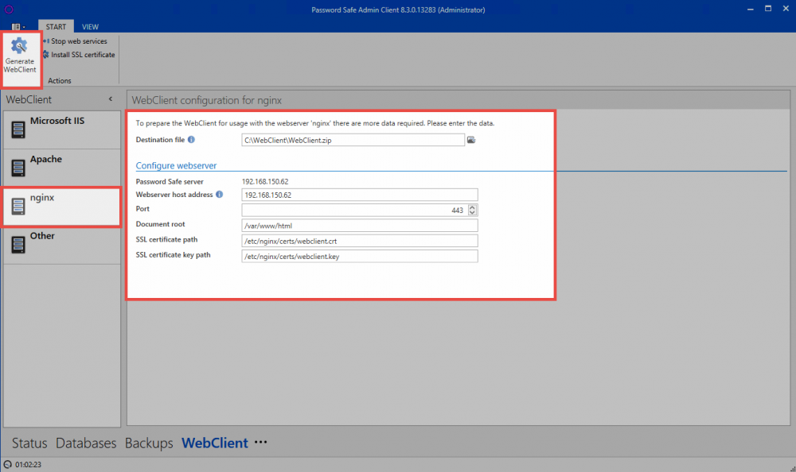Collapse the WebClient sidebar panel chevron
This screenshot has height=472, width=796.
pyautogui.click(x=110, y=99)
